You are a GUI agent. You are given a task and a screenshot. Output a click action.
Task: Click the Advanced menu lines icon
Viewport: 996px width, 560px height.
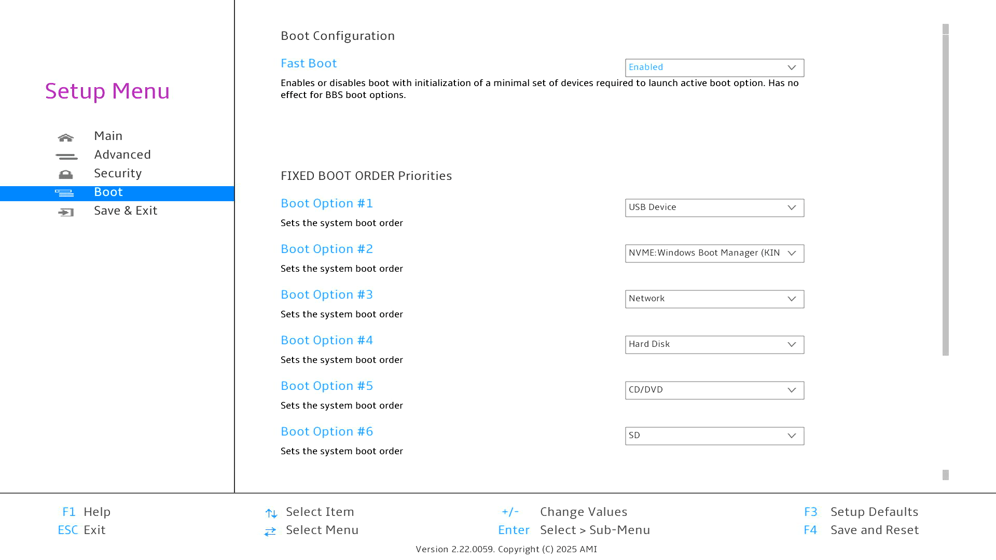(66, 156)
